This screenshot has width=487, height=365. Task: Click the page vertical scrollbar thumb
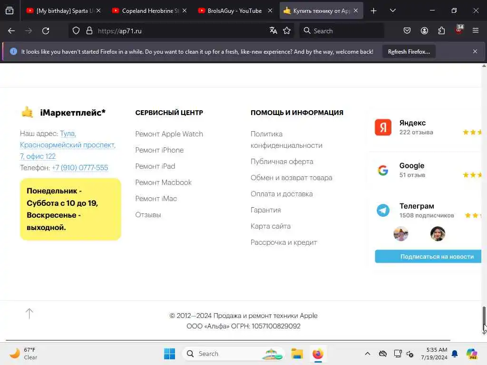484,319
